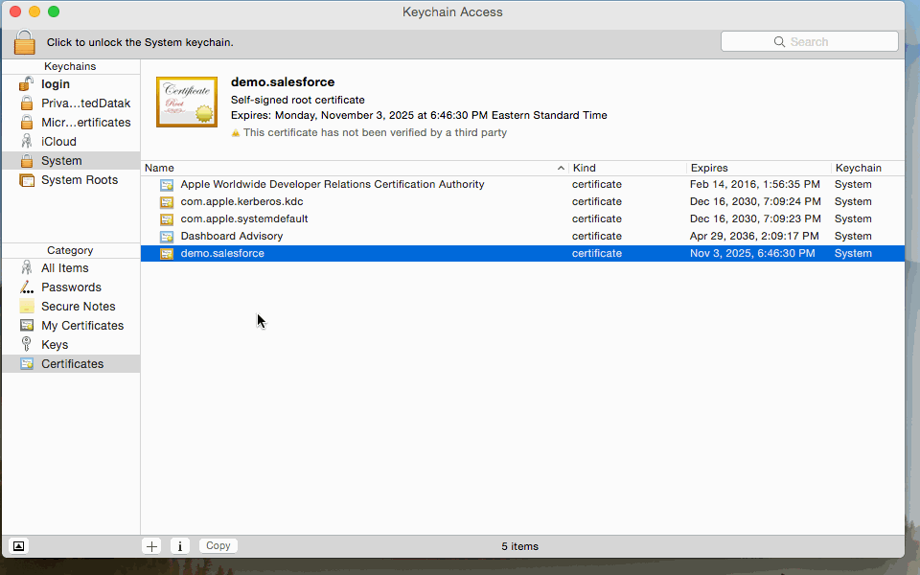Click the Apr 29, 2036 expiry date

coord(754,236)
